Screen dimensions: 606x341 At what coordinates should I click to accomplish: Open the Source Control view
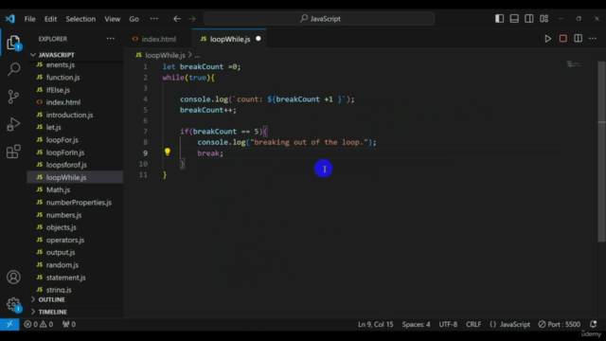pos(13,97)
